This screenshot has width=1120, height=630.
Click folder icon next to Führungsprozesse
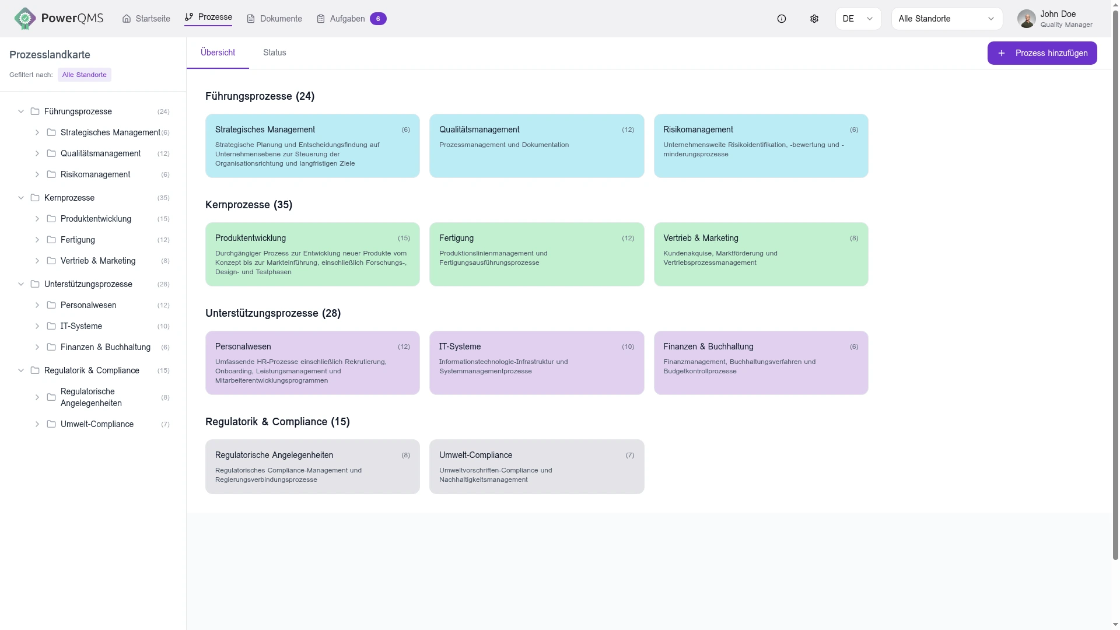pos(35,111)
